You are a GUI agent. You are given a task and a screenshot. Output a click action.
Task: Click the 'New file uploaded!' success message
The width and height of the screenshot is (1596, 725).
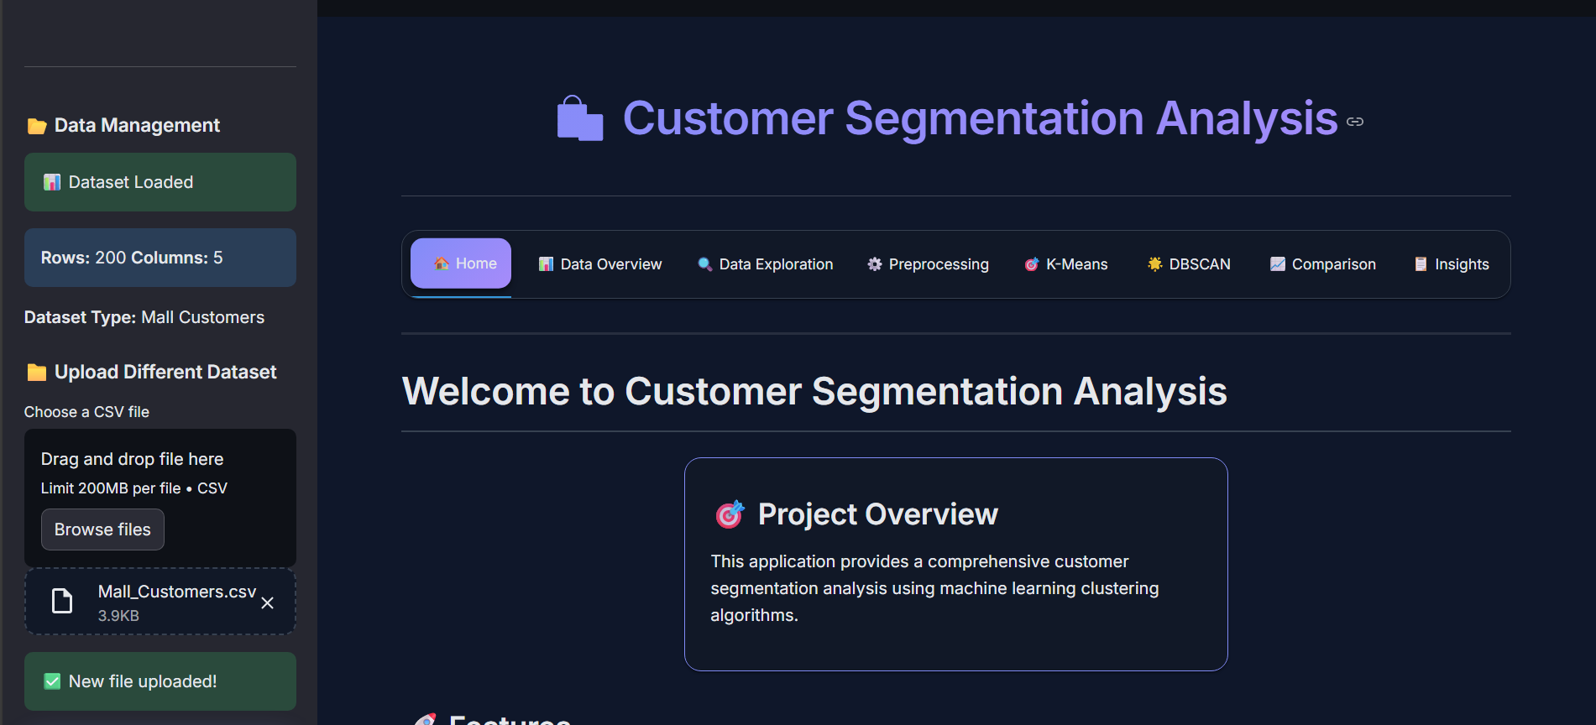(x=160, y=681)
